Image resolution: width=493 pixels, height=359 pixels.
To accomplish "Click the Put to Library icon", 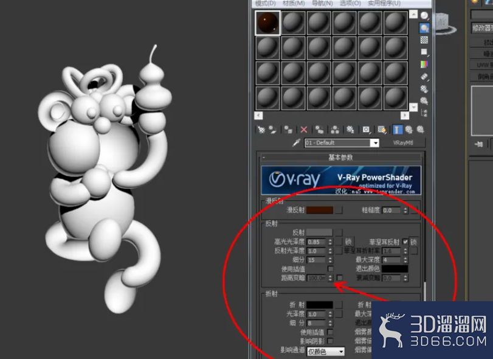I will [350, 130].
